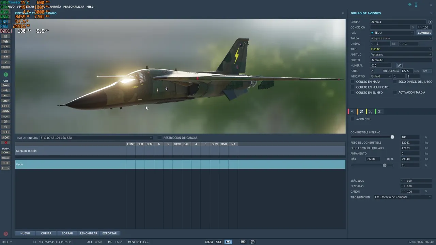Open the APTITUD dropdown showing Veterano
436x245 pixels.
[401, 54]
